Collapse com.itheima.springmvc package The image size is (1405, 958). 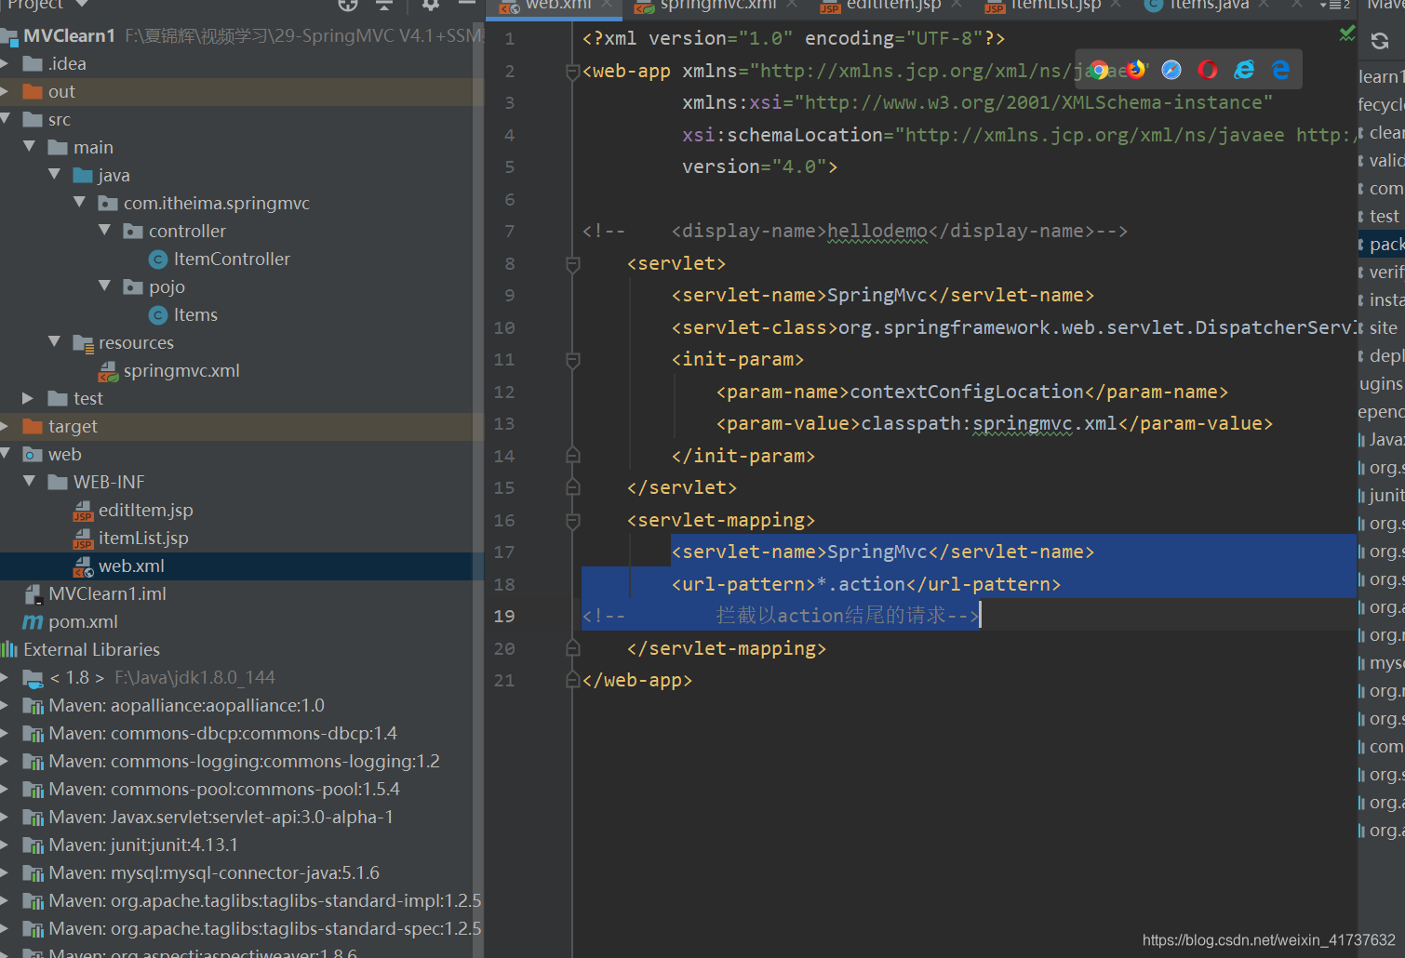click(79, 203)
